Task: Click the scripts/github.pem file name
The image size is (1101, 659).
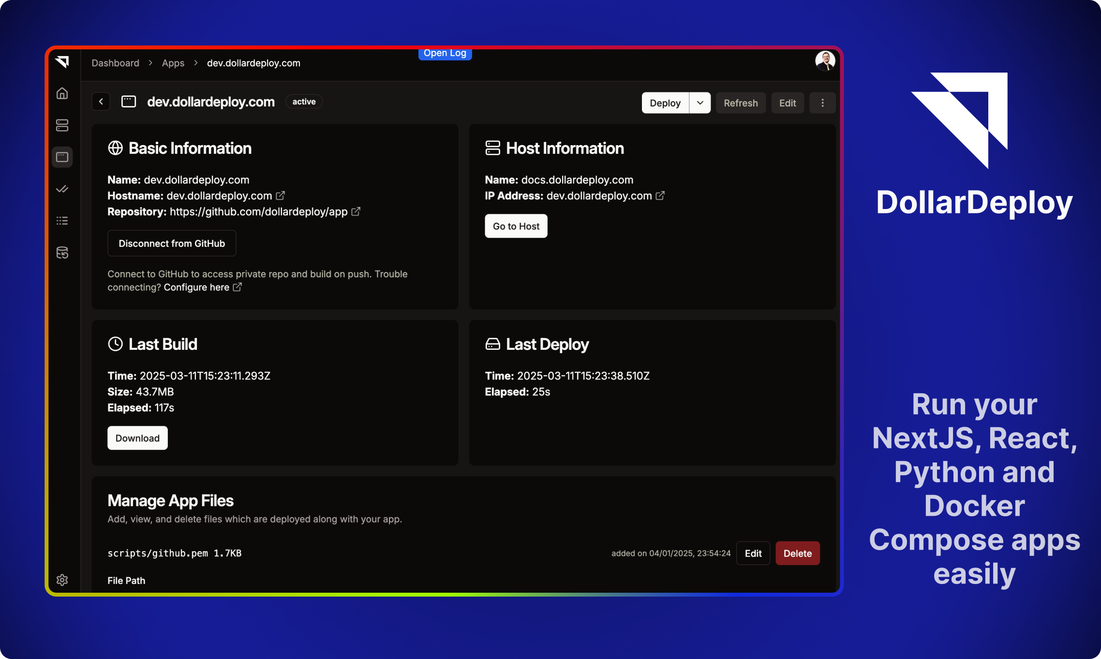Action: 158,553
